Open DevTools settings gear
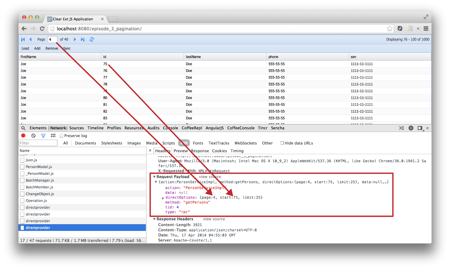The height and width of the screenshot is (269, 450). 411,128
